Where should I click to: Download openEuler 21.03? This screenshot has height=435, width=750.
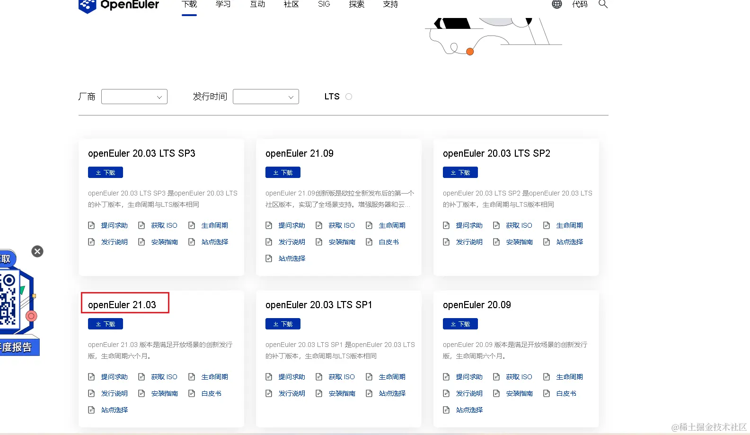[106, 324]
